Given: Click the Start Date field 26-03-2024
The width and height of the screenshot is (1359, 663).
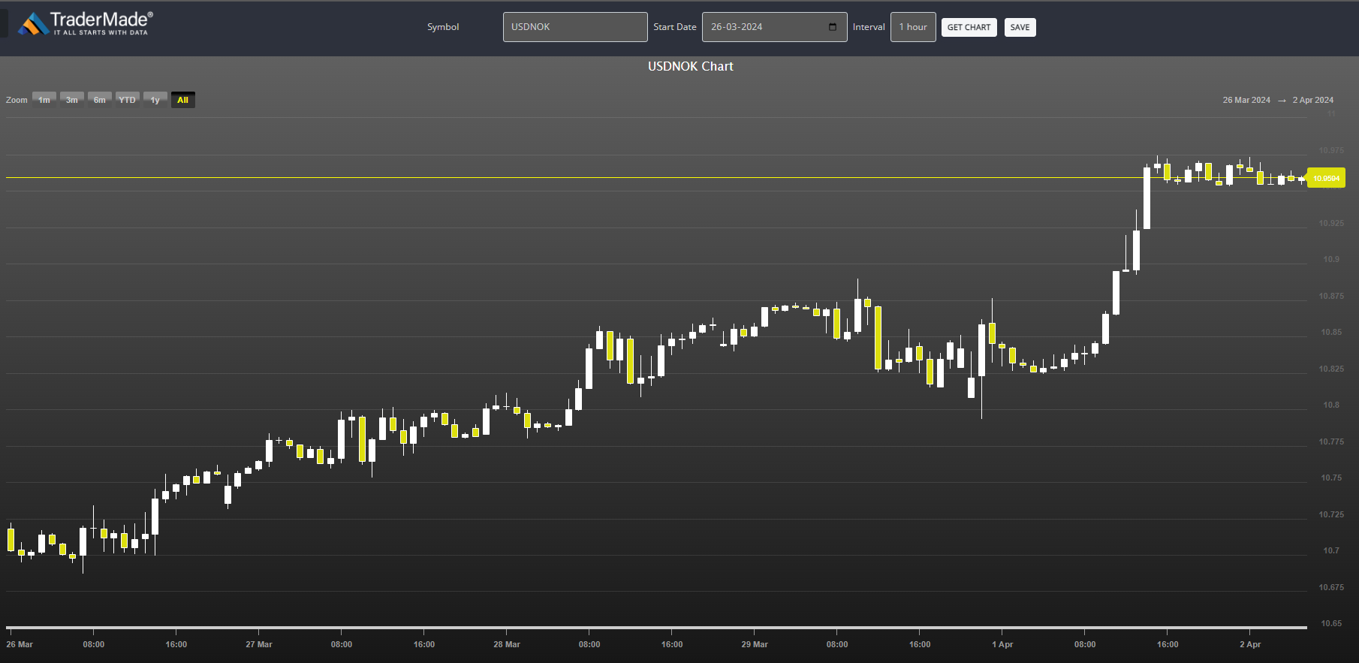Looking at the screenshot, I should click(x=774, y=27).
